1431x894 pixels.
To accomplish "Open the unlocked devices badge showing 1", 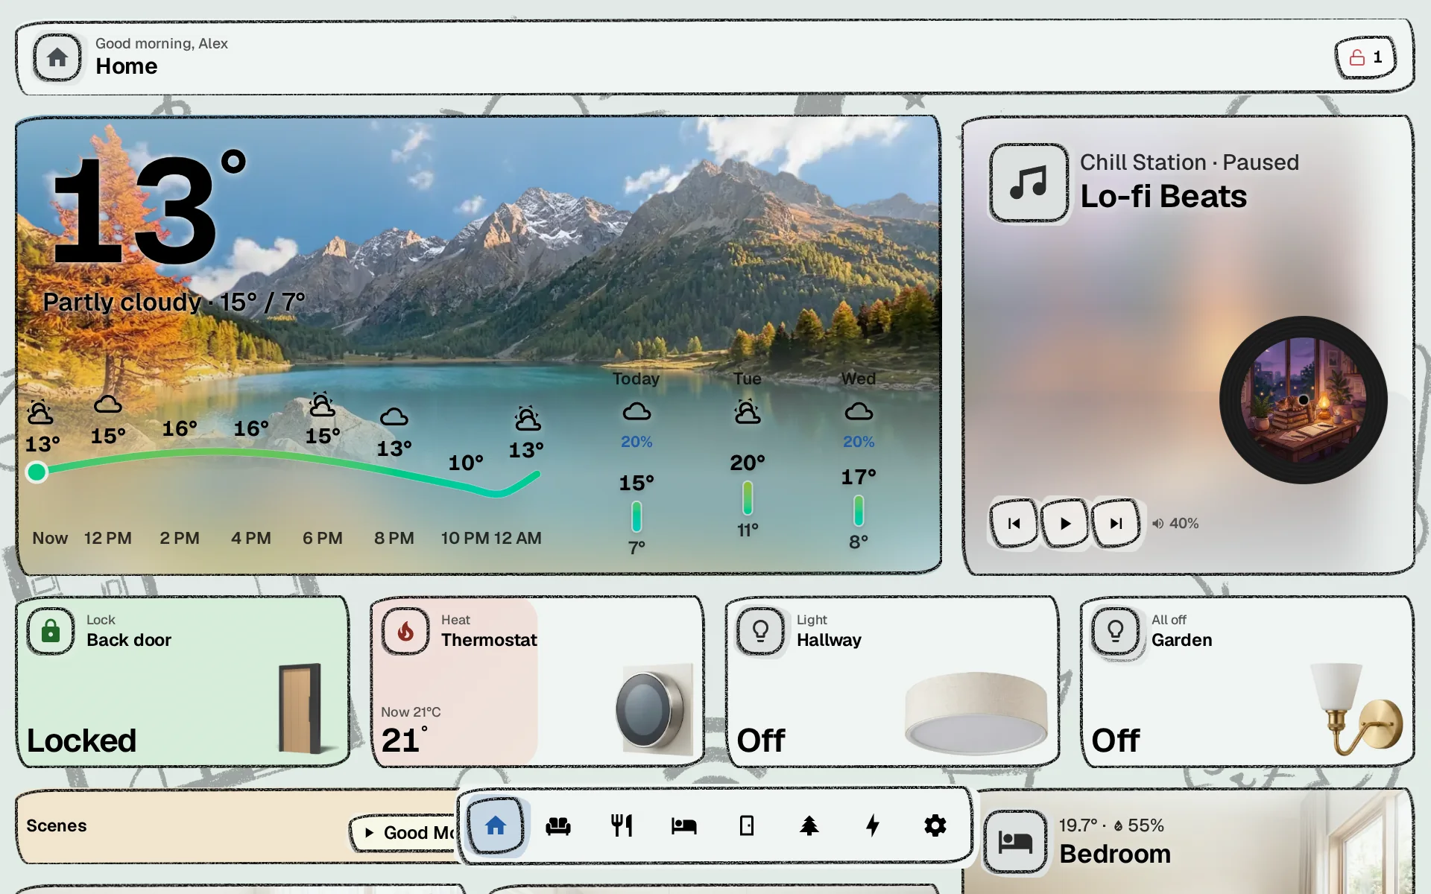I will click(1365, 57).
